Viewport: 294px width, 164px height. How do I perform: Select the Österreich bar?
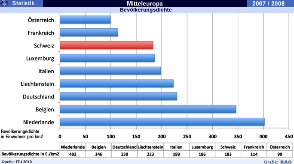point(85,20)
